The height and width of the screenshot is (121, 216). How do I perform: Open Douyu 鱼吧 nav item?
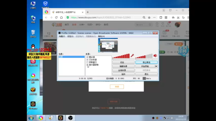tap(106, 25)
